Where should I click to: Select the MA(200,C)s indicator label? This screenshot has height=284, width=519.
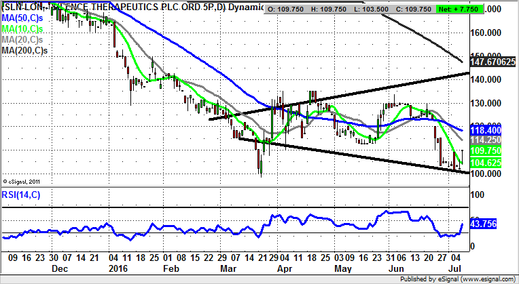coord(24,52)
